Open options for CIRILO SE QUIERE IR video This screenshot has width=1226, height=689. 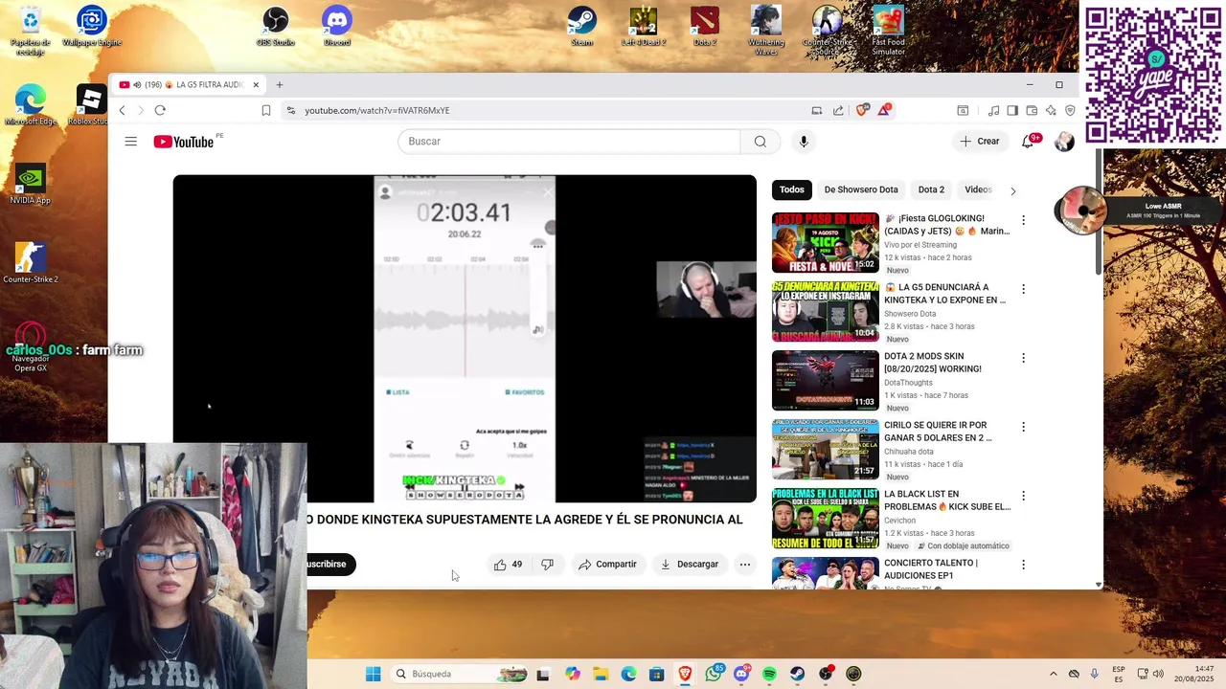coord(1023,427)
